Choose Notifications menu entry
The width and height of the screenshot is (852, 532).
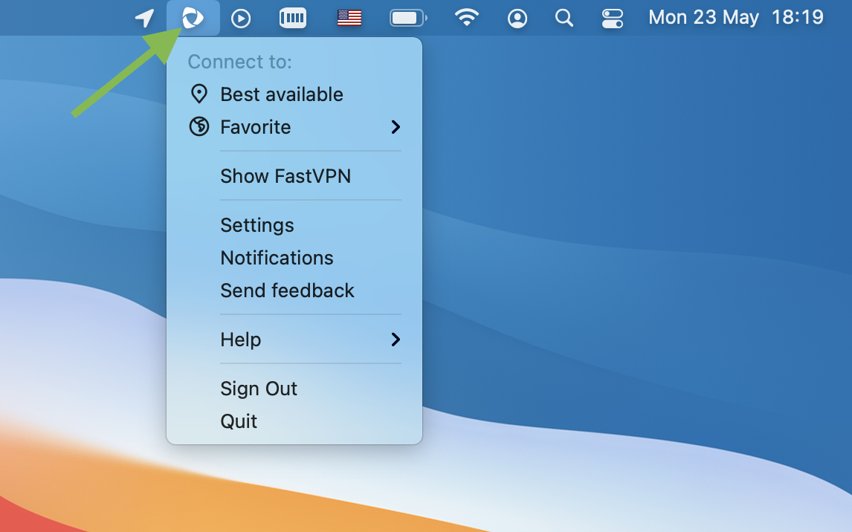coord(294,258)
